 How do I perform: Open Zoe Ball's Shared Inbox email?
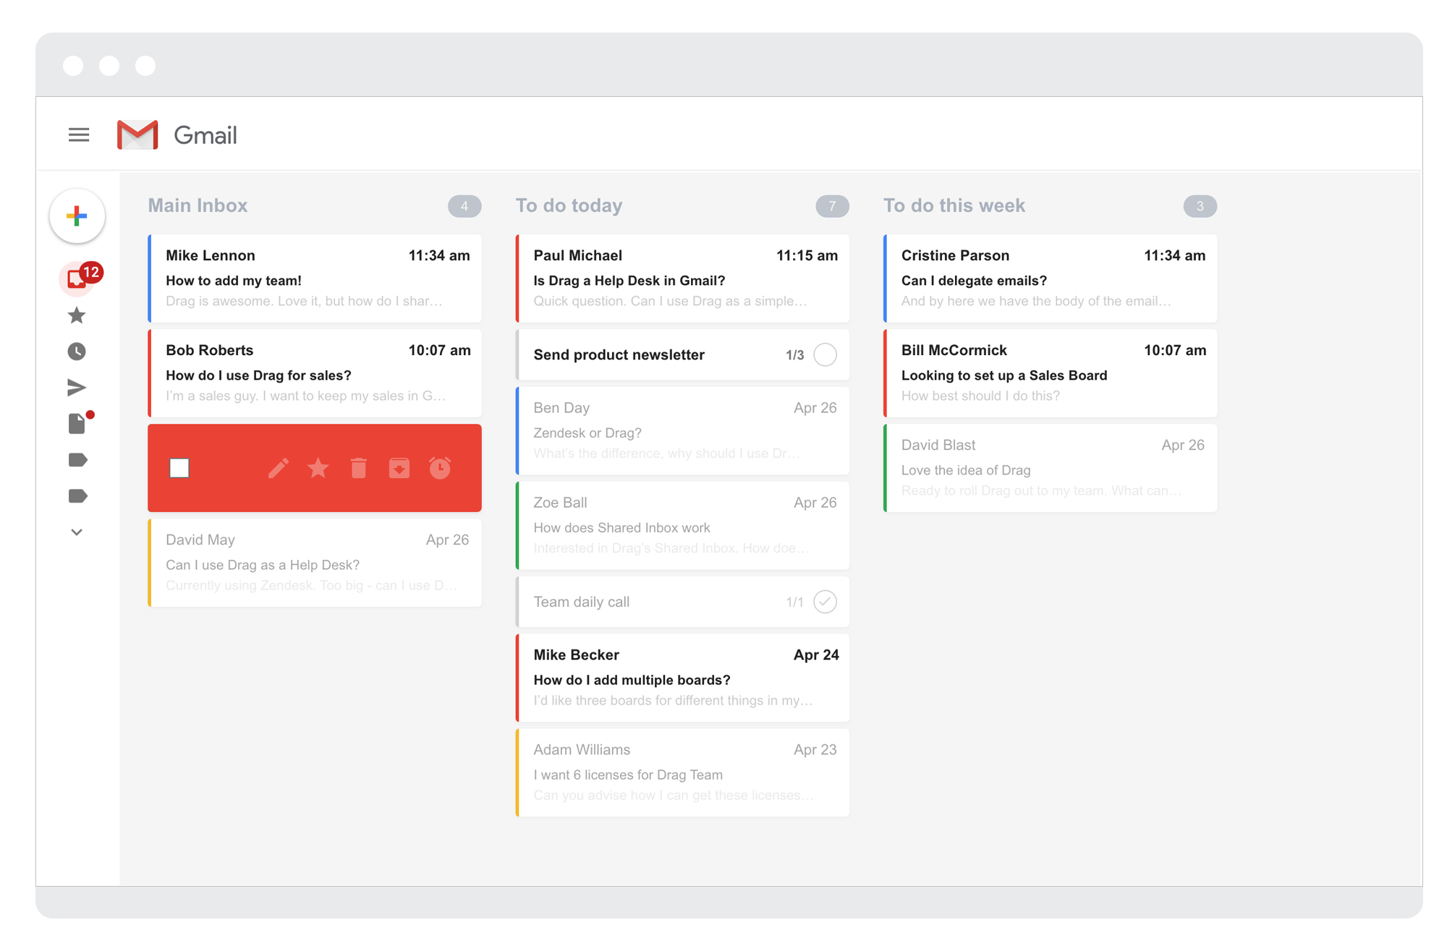point(682,526)
